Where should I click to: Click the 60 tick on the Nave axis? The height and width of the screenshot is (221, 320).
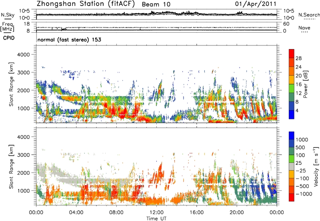(286, 24)
